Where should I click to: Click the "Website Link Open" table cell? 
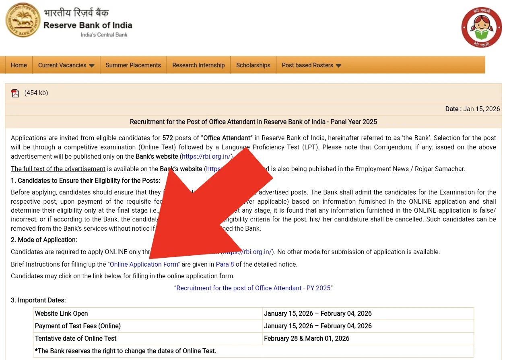coord(61,313)
